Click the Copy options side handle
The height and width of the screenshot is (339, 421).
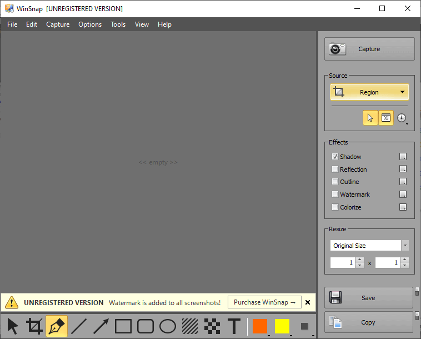(x=417, y=316)
